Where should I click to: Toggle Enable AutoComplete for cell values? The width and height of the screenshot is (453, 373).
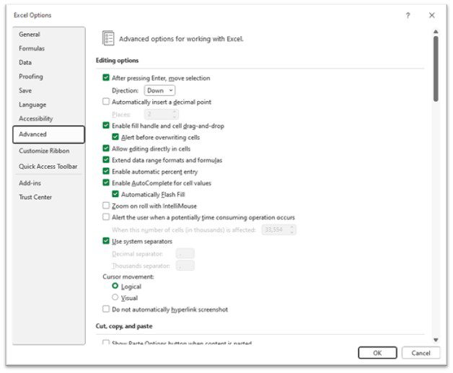coord(106,183)
